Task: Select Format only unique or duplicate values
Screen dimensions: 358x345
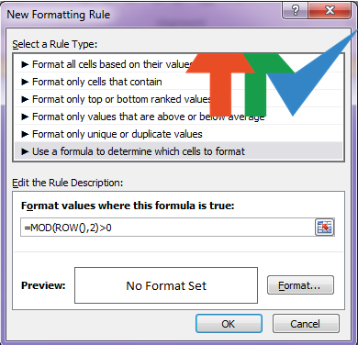Action: [x=178, y=134]
